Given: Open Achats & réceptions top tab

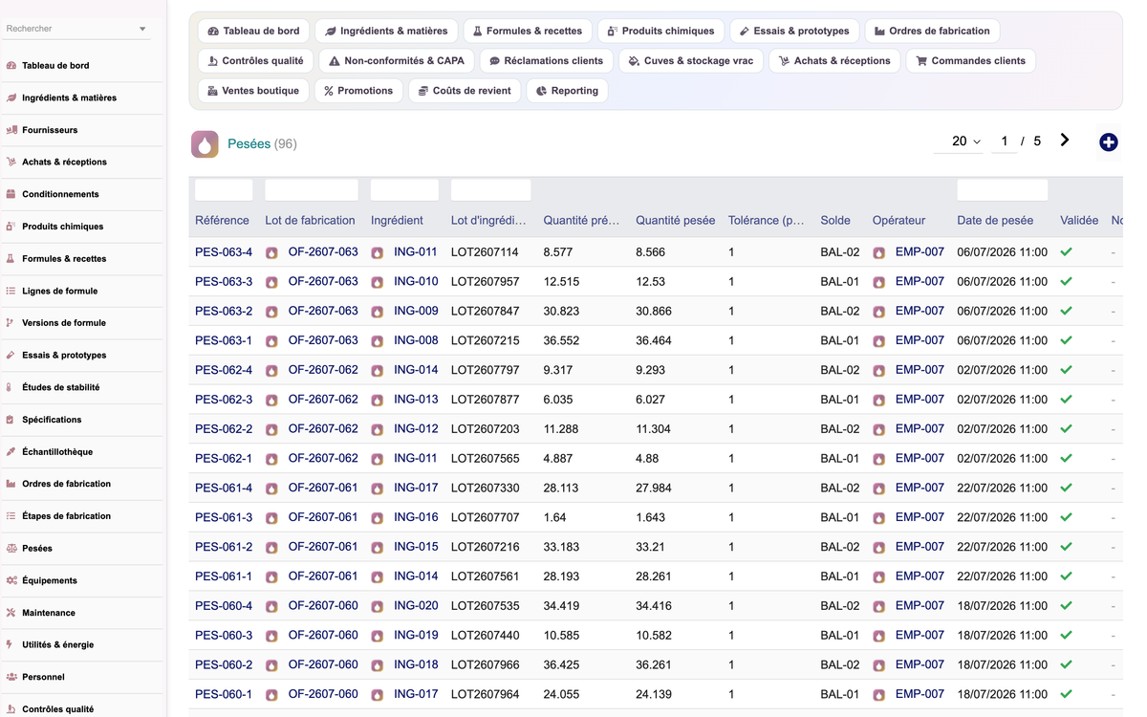Looking at the screenshot, I should (x=834, y=61).
